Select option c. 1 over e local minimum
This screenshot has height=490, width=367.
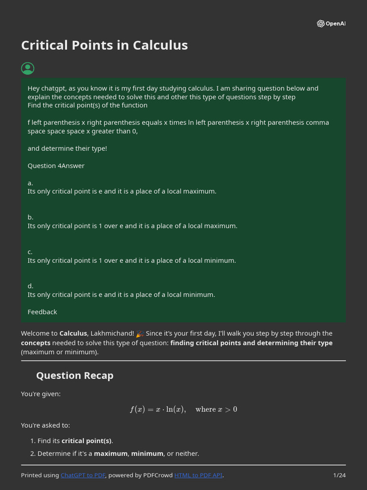(x=131, y=260)
